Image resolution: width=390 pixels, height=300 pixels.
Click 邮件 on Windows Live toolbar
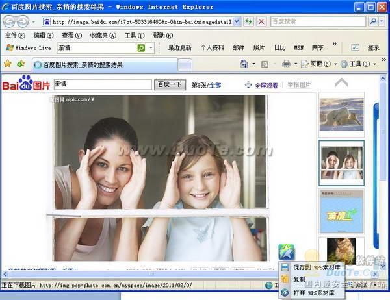pyautogui.click(x=239, y=47)
